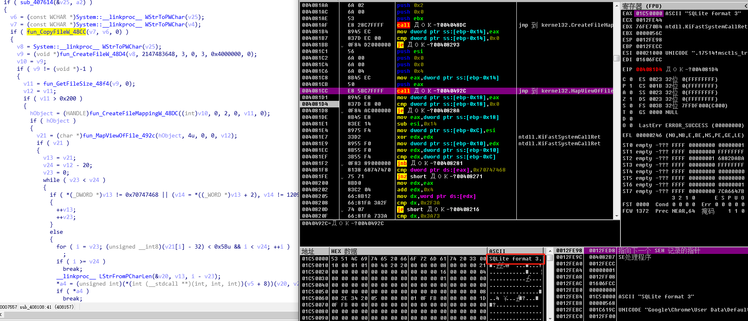The height and width of the screenshot is (321, 748).
Task: Toggle the O overflow flag value
Action: [631, 126]
